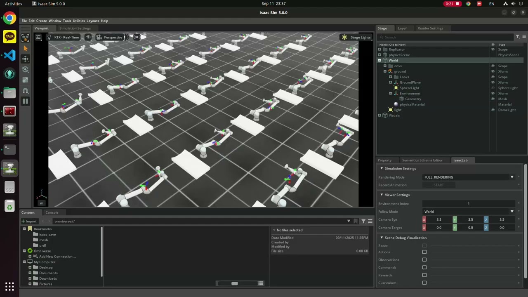Screen dimensions: 528x297
Task: Hide the DomeLight named light
Action: (493, 110)
